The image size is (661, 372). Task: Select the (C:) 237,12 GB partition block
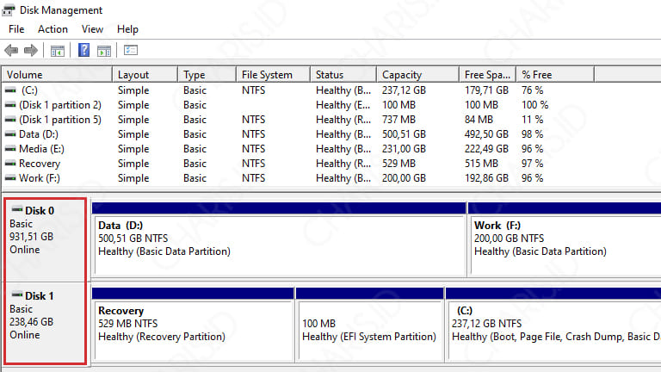[553, 324]
